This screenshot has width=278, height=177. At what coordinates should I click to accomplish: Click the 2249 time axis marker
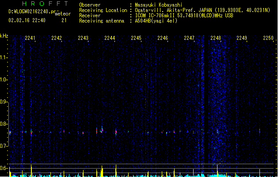[x=242, y=38]
